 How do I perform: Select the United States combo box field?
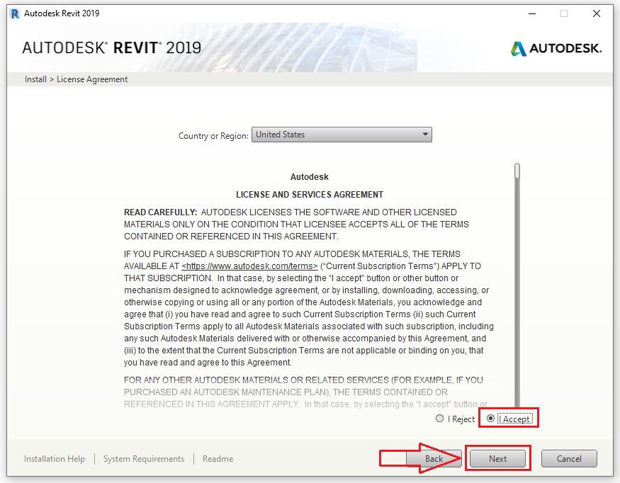333,135
